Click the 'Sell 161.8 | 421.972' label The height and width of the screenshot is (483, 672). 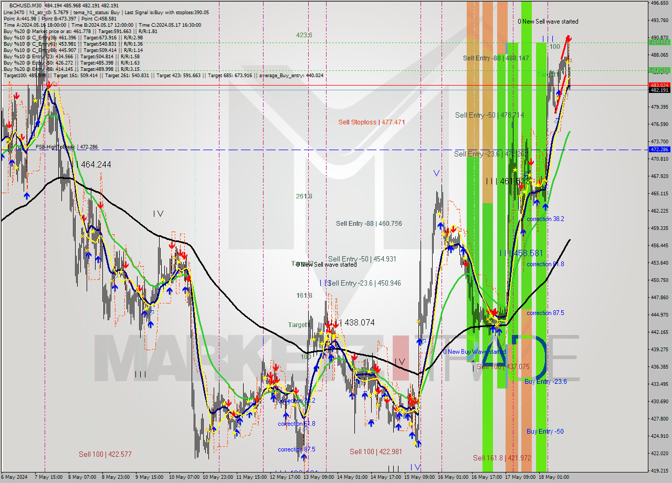(x=502, y=458)
